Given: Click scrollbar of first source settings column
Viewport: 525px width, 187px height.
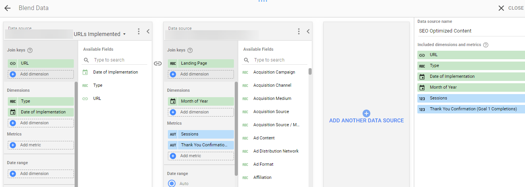Looking at the screenshot, I should tap(76, 134).
